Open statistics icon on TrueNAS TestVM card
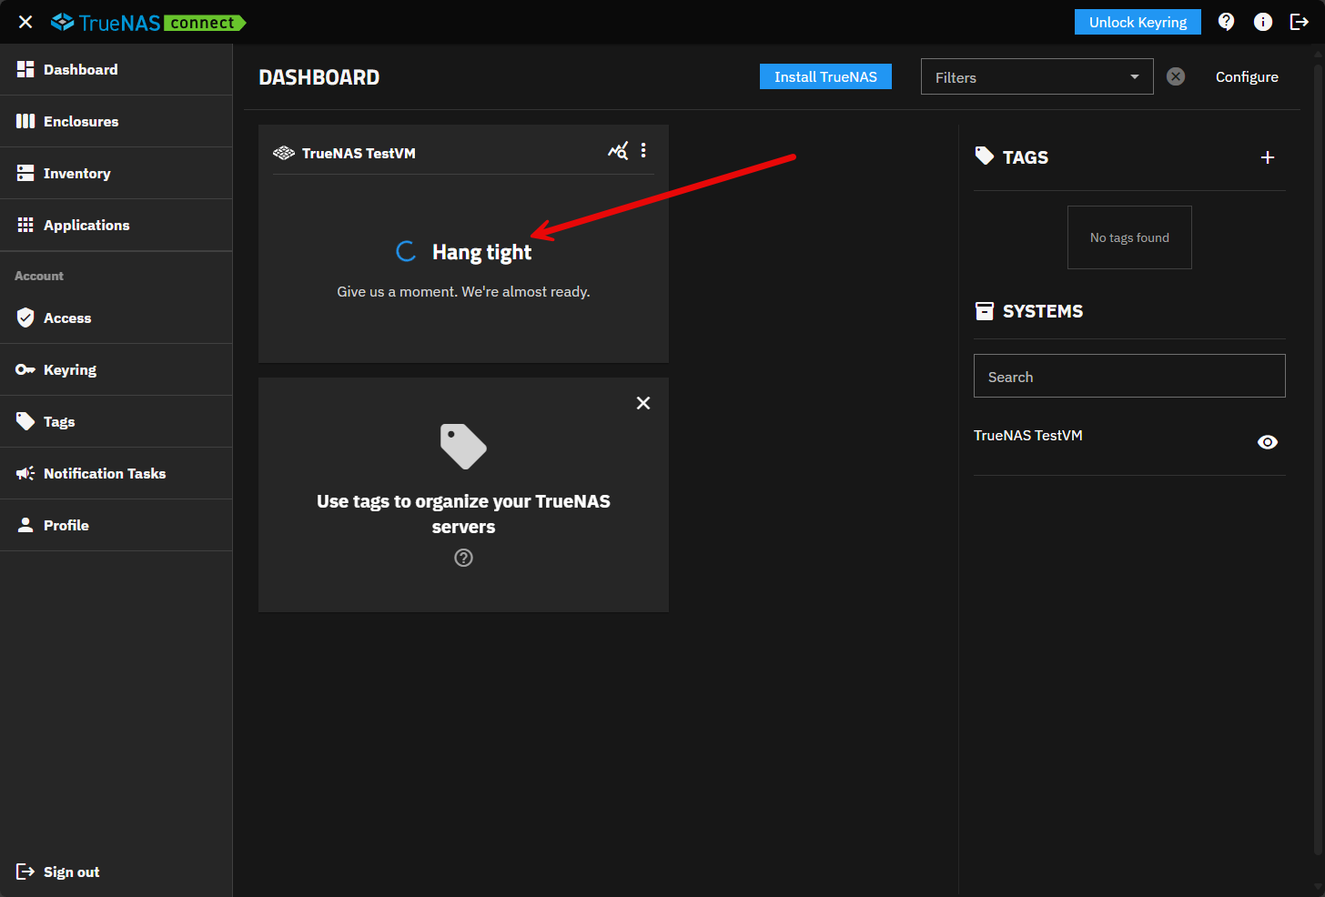 pyautogui.click(x=618, y=151)
